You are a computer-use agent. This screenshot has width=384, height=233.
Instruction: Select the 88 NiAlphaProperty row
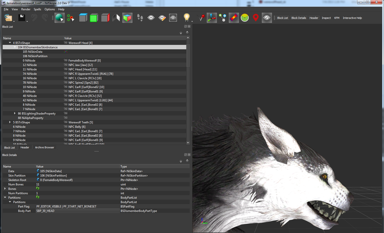click(x=94, y=118)
